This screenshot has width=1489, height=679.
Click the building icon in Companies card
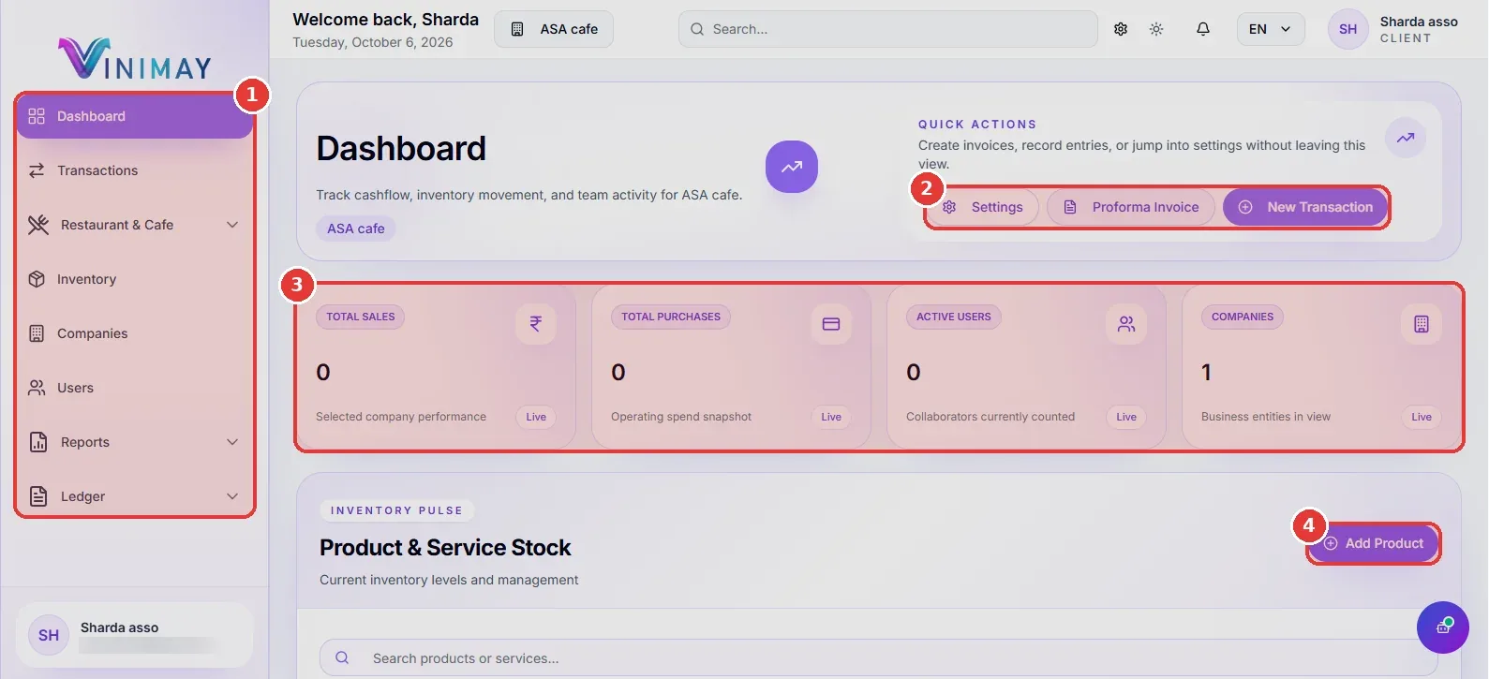click(1422, 324)
